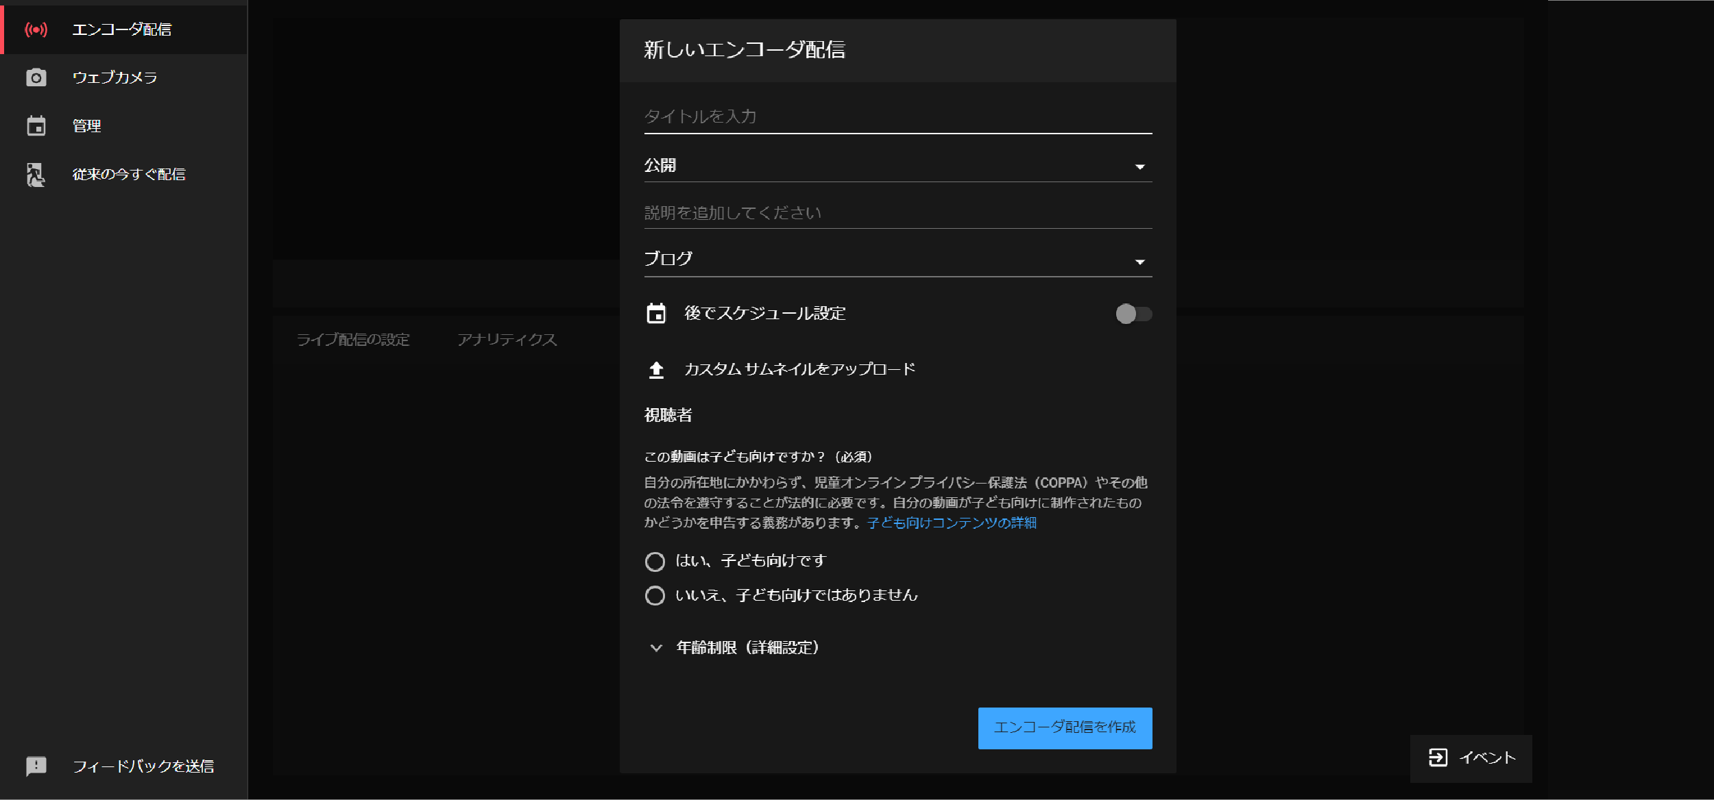This screenshot has height=800, width=1714.
Task: Click カスタム サムネイルをアップロード text
Action: click(x=799, y=369)
